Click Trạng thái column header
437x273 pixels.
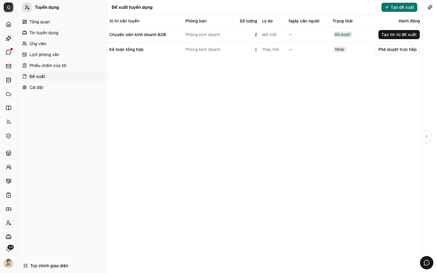(343, 21)
